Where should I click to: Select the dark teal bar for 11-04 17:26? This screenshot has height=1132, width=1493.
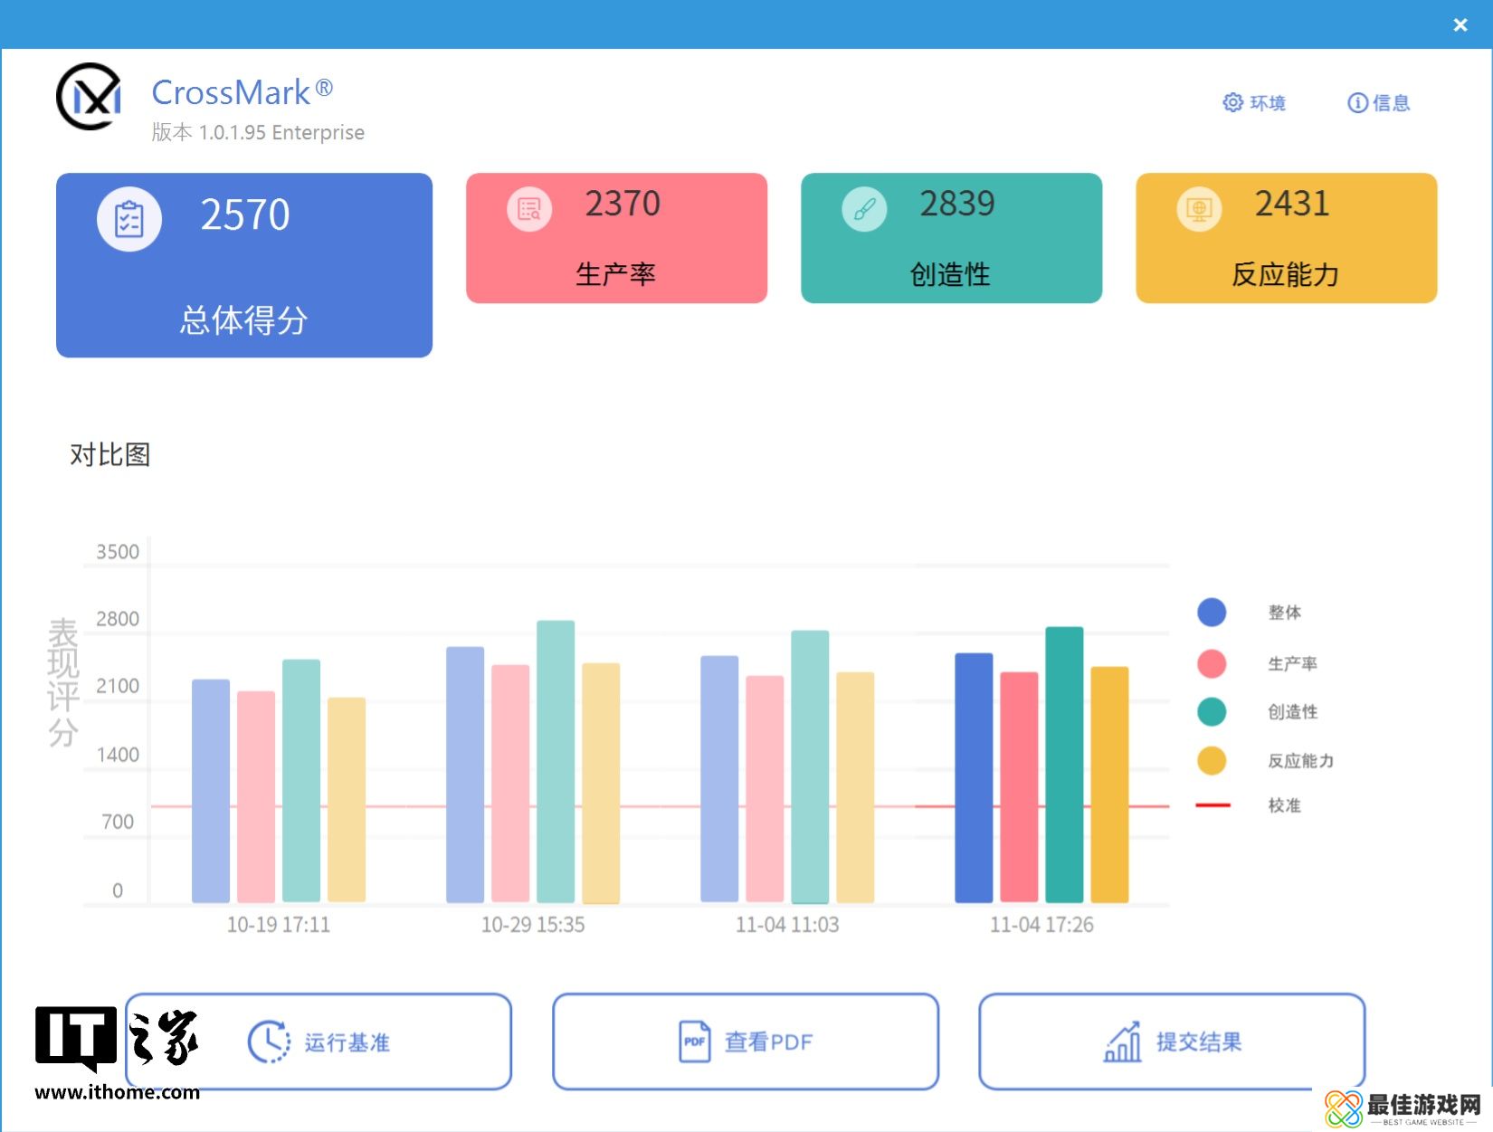[x=1064, y=765]
